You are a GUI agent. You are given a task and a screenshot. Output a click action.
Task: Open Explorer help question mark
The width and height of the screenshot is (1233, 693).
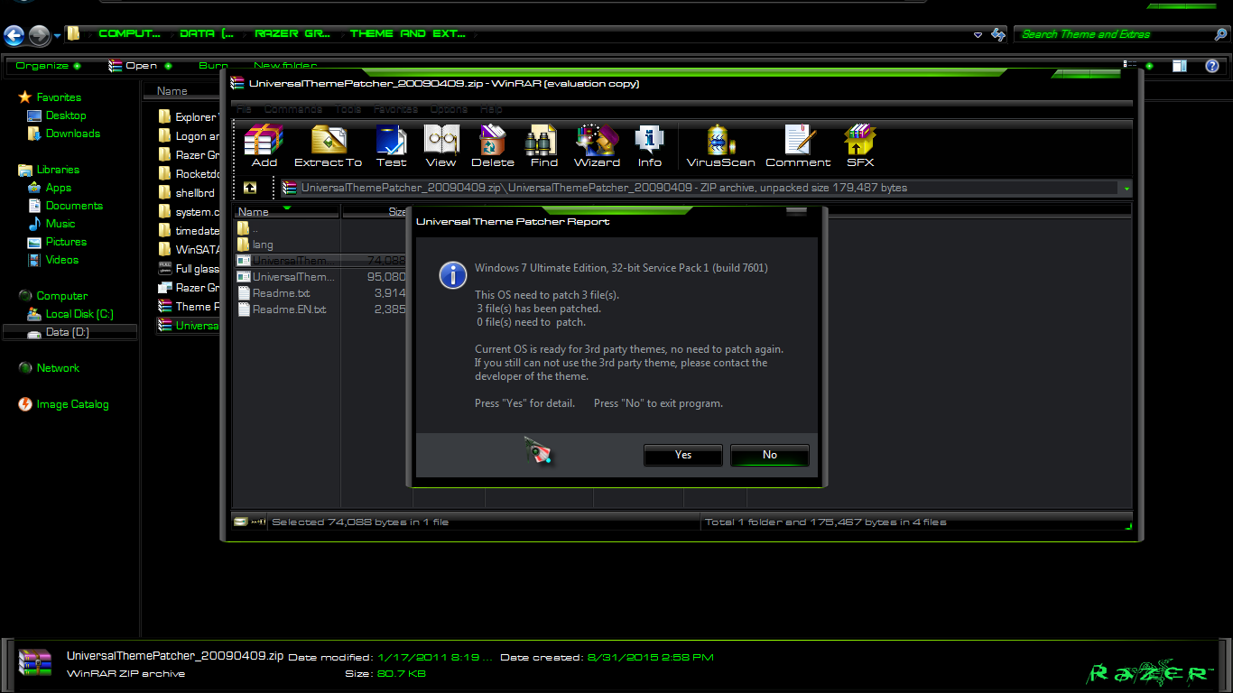coord(1212,66)
